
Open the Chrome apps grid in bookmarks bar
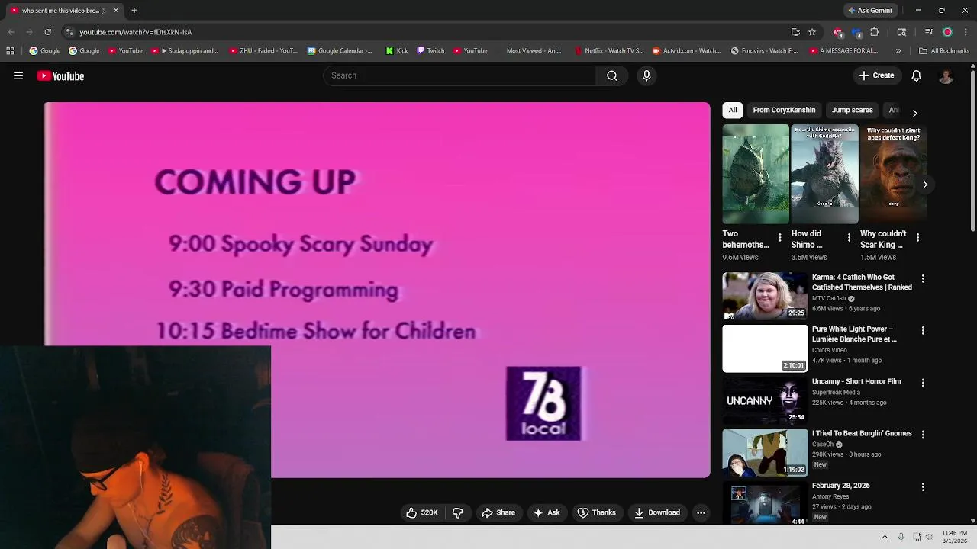pyautogui.click(x=10, y=51)
